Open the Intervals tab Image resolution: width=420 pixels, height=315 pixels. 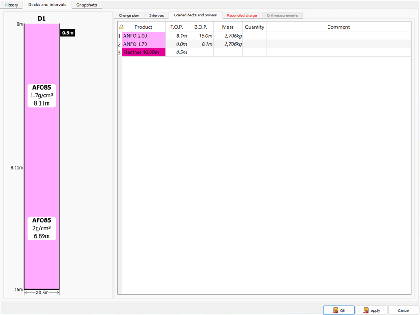pos(156,15)
